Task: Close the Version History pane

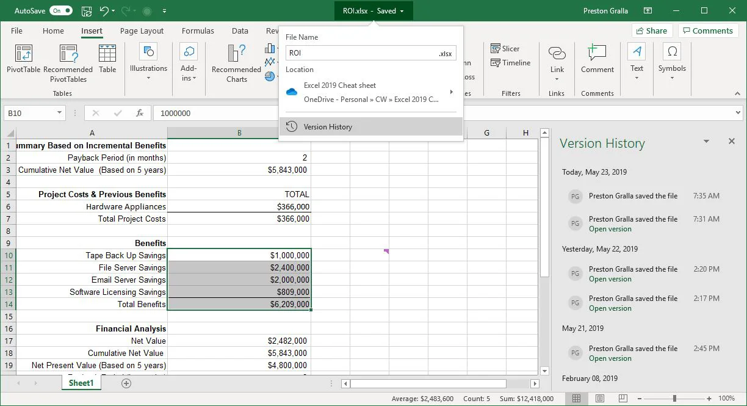Action: pos(732,141)
